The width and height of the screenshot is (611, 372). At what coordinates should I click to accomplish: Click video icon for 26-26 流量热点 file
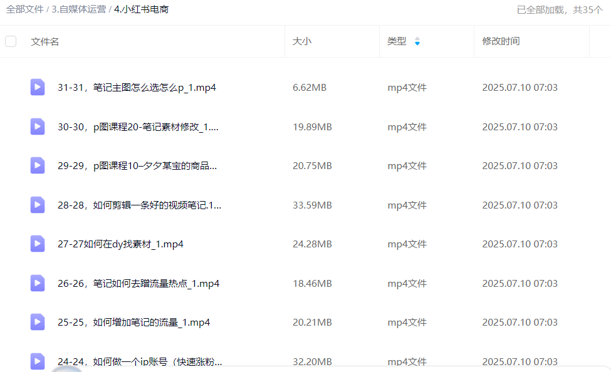38,284
